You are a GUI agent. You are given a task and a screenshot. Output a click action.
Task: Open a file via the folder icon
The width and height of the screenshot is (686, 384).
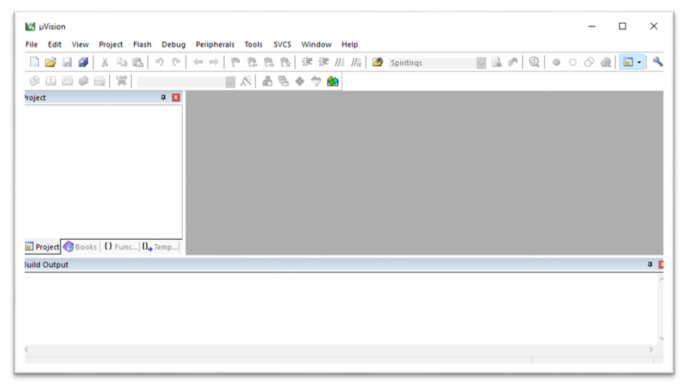51,62
